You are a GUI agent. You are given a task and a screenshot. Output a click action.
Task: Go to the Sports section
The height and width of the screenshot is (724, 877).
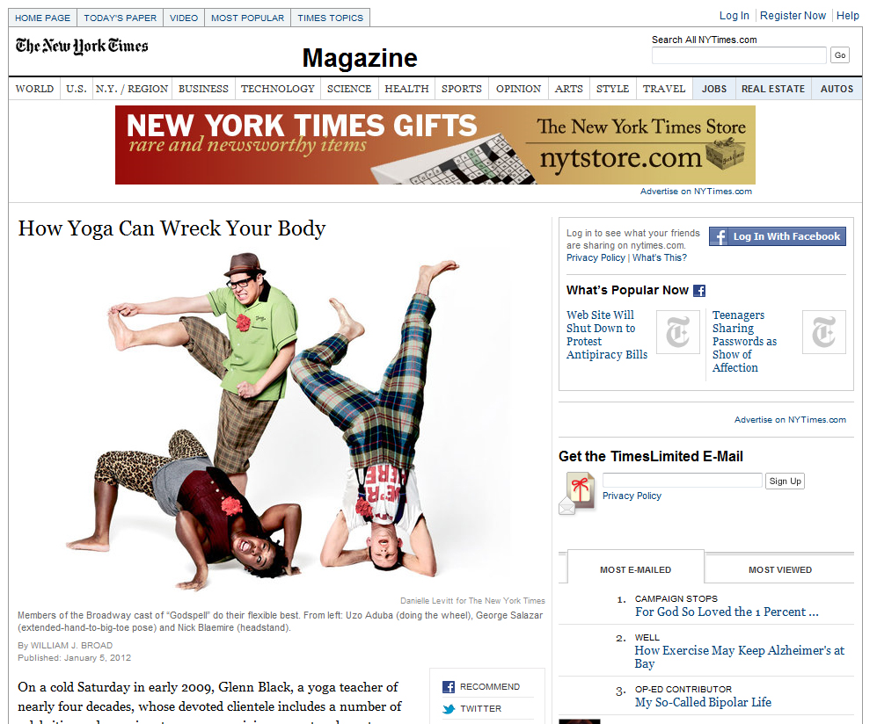(x=462, y=89)
